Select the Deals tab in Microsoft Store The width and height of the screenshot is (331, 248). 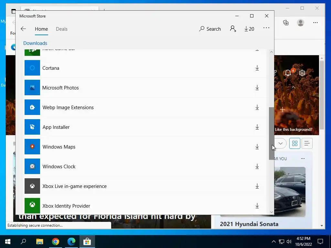[x=62, y=29]
